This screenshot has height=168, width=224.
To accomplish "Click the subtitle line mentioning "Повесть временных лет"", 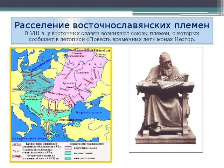I will point(112,39).
